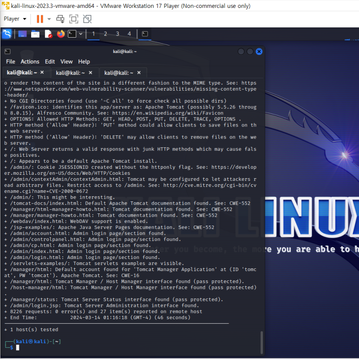Screen dimensions: 359x359
Task: Expand the terminal launcher dropdown arrow
Action: pyautogui.click(x=81, y=34)
